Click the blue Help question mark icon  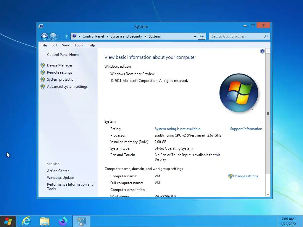click(x=262, y=51)
